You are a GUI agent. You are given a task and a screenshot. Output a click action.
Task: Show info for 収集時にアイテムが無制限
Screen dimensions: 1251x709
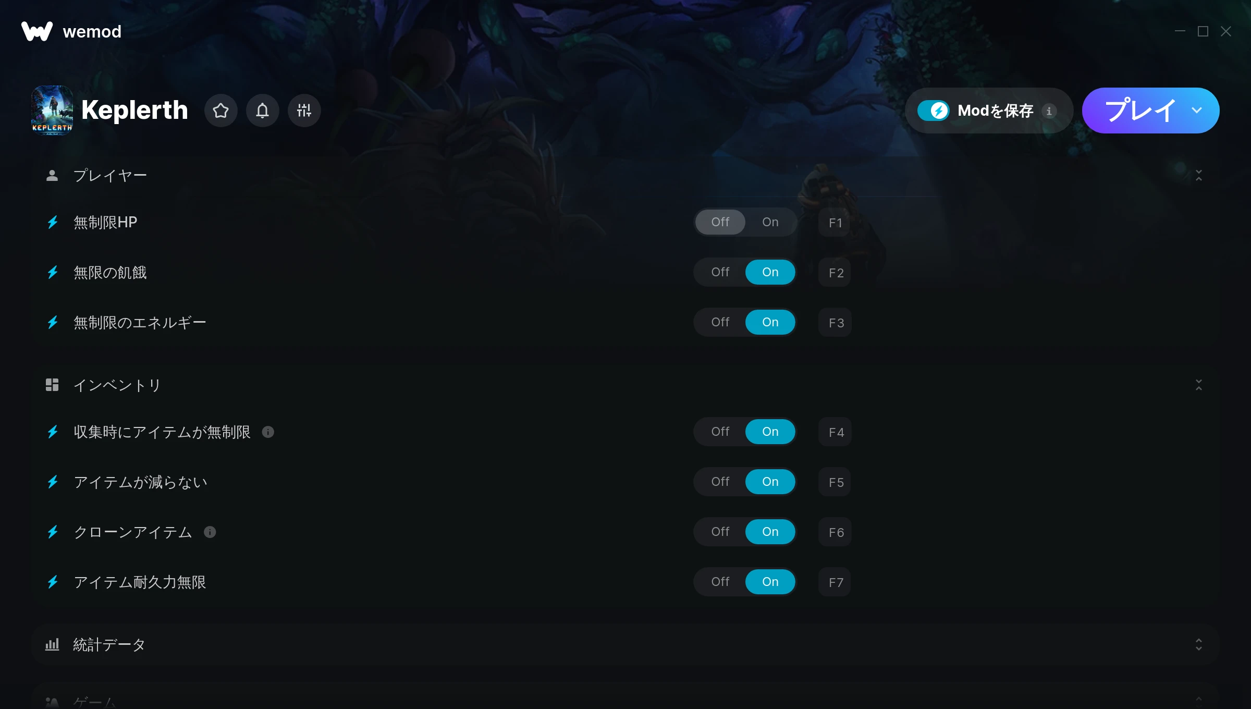click(x=268, y=432)
